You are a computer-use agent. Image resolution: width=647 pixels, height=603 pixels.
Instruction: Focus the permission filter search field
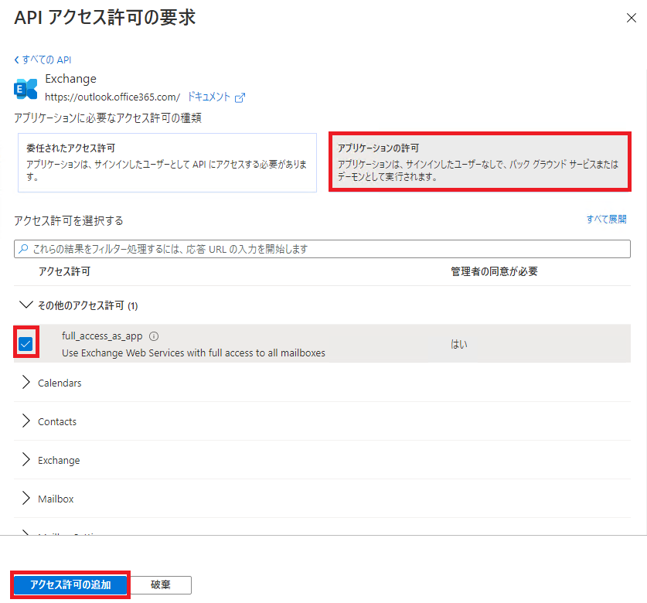[322, 249]
